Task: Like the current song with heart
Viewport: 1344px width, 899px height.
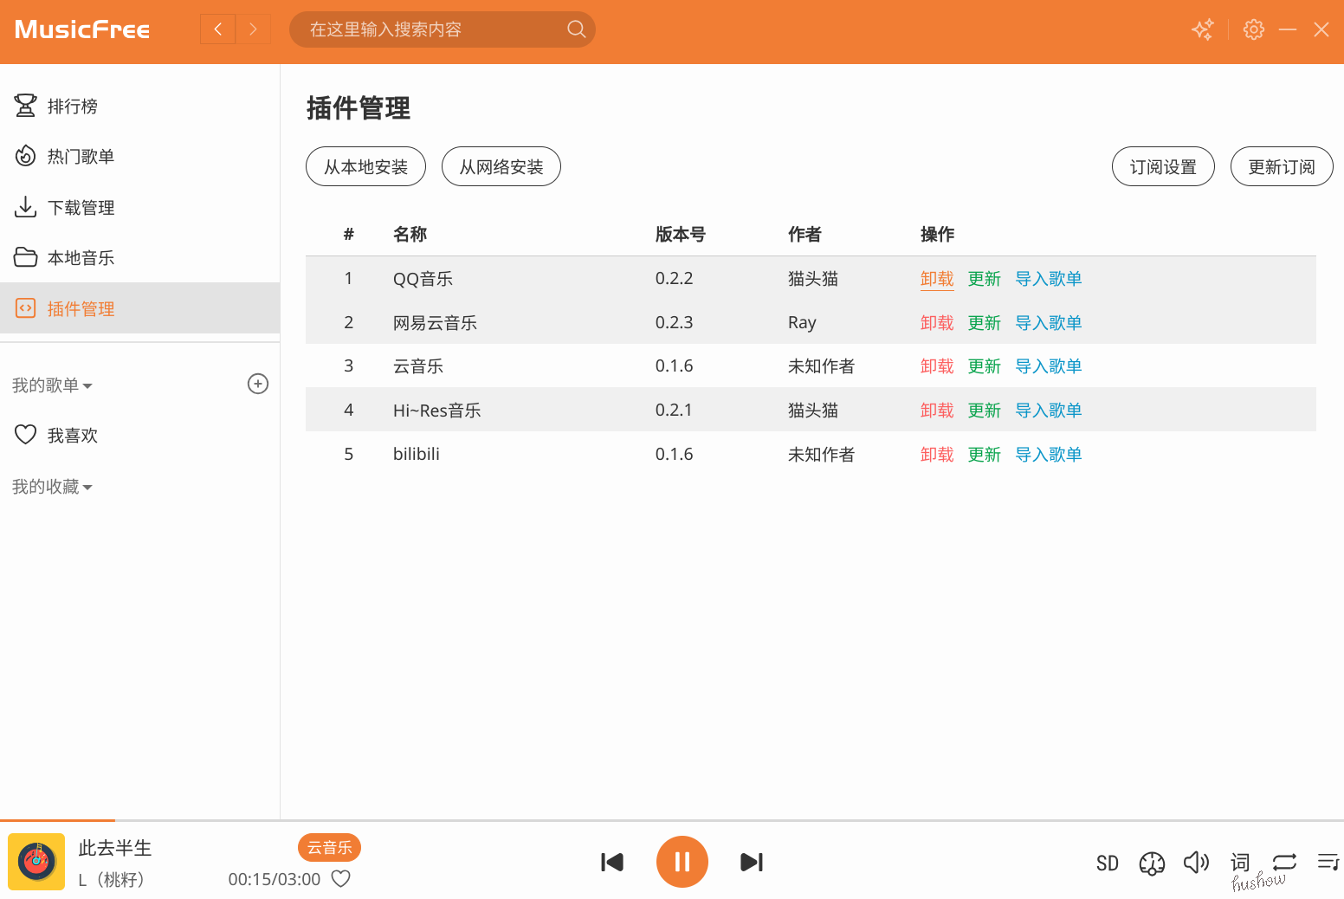Action: click(341, 879)
